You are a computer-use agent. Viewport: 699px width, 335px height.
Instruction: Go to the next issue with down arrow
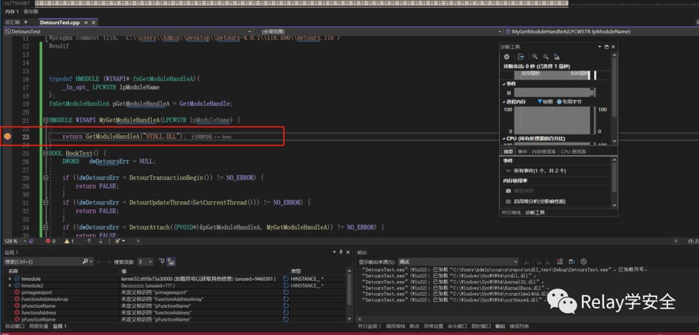[101, 241]
